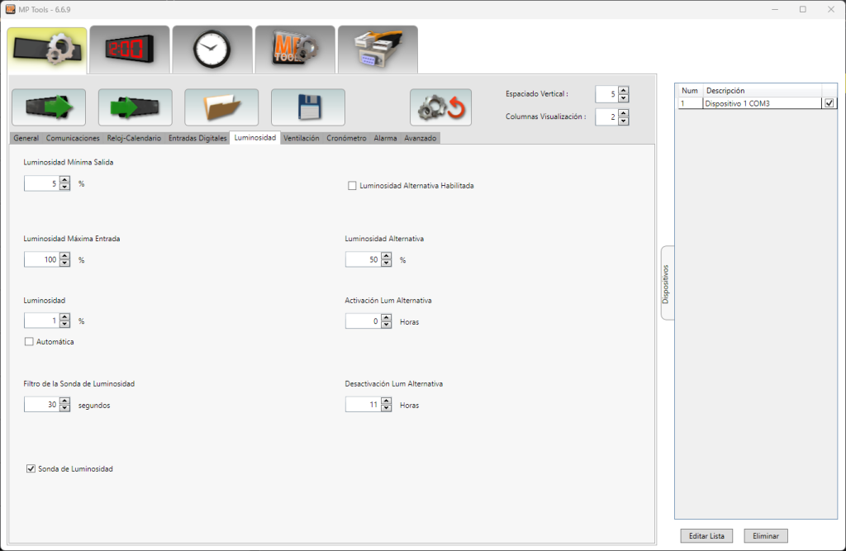The image size is (846, 551).
Task: Open the display configuration section with gear icon
Action: coord(47,50)
